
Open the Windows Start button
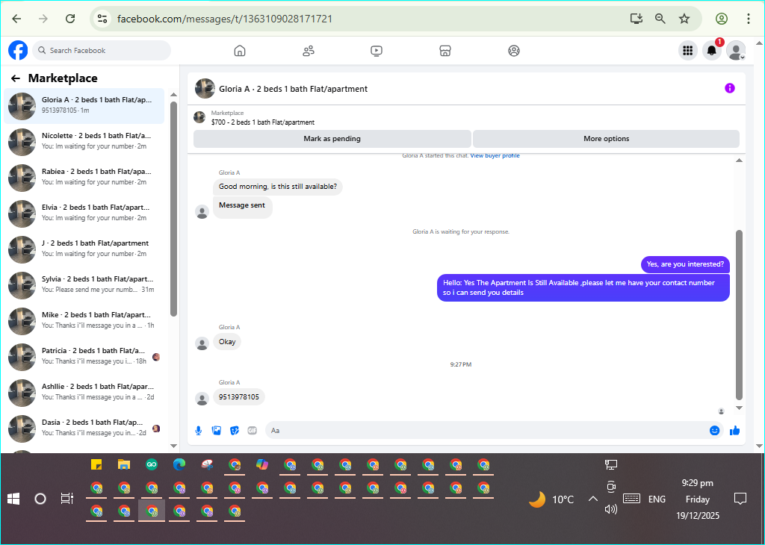(x=13, y=499)
